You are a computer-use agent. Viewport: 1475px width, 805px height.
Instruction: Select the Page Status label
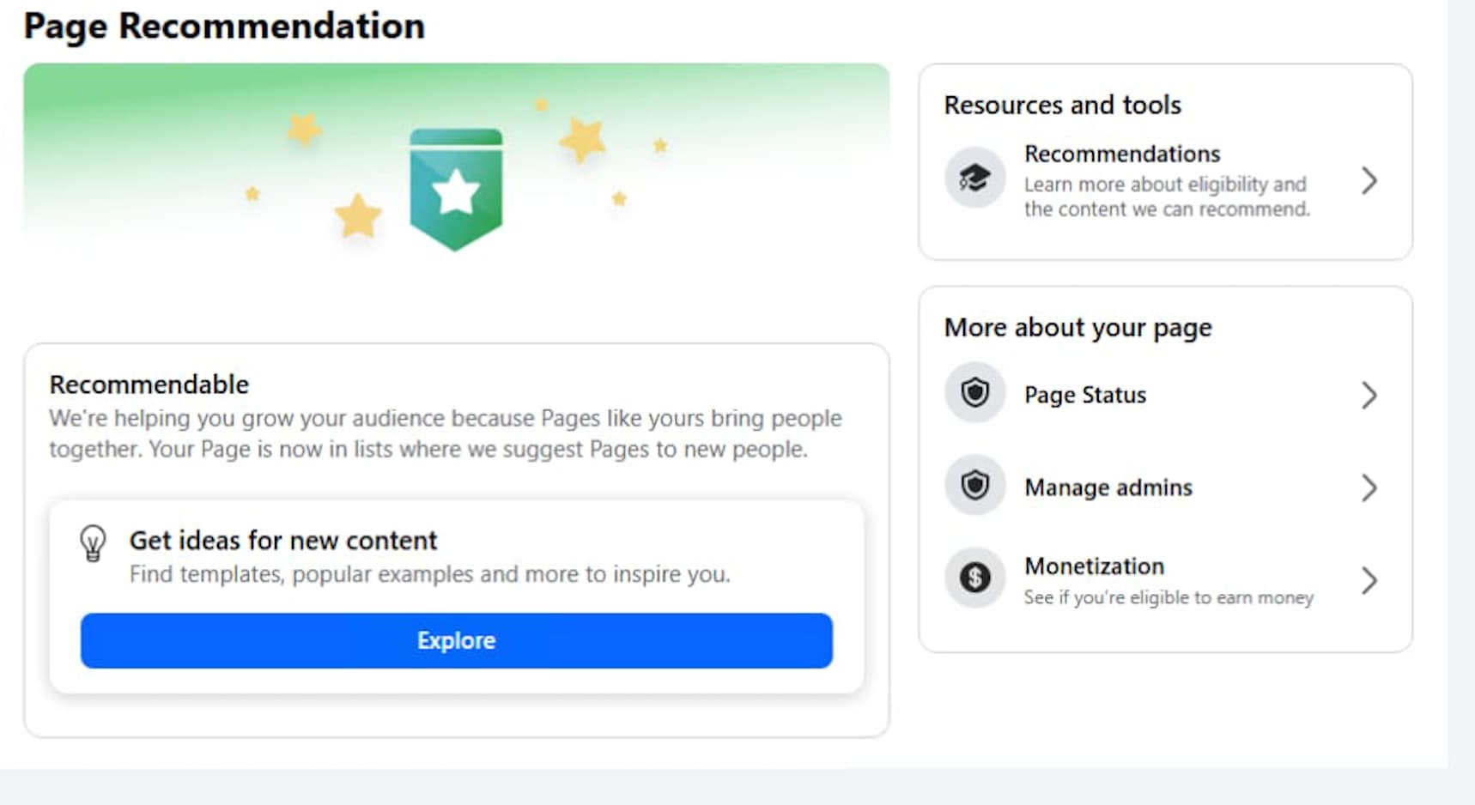click(1085, 396)
